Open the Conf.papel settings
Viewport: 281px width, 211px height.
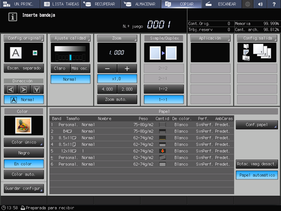tap(257, 125)
